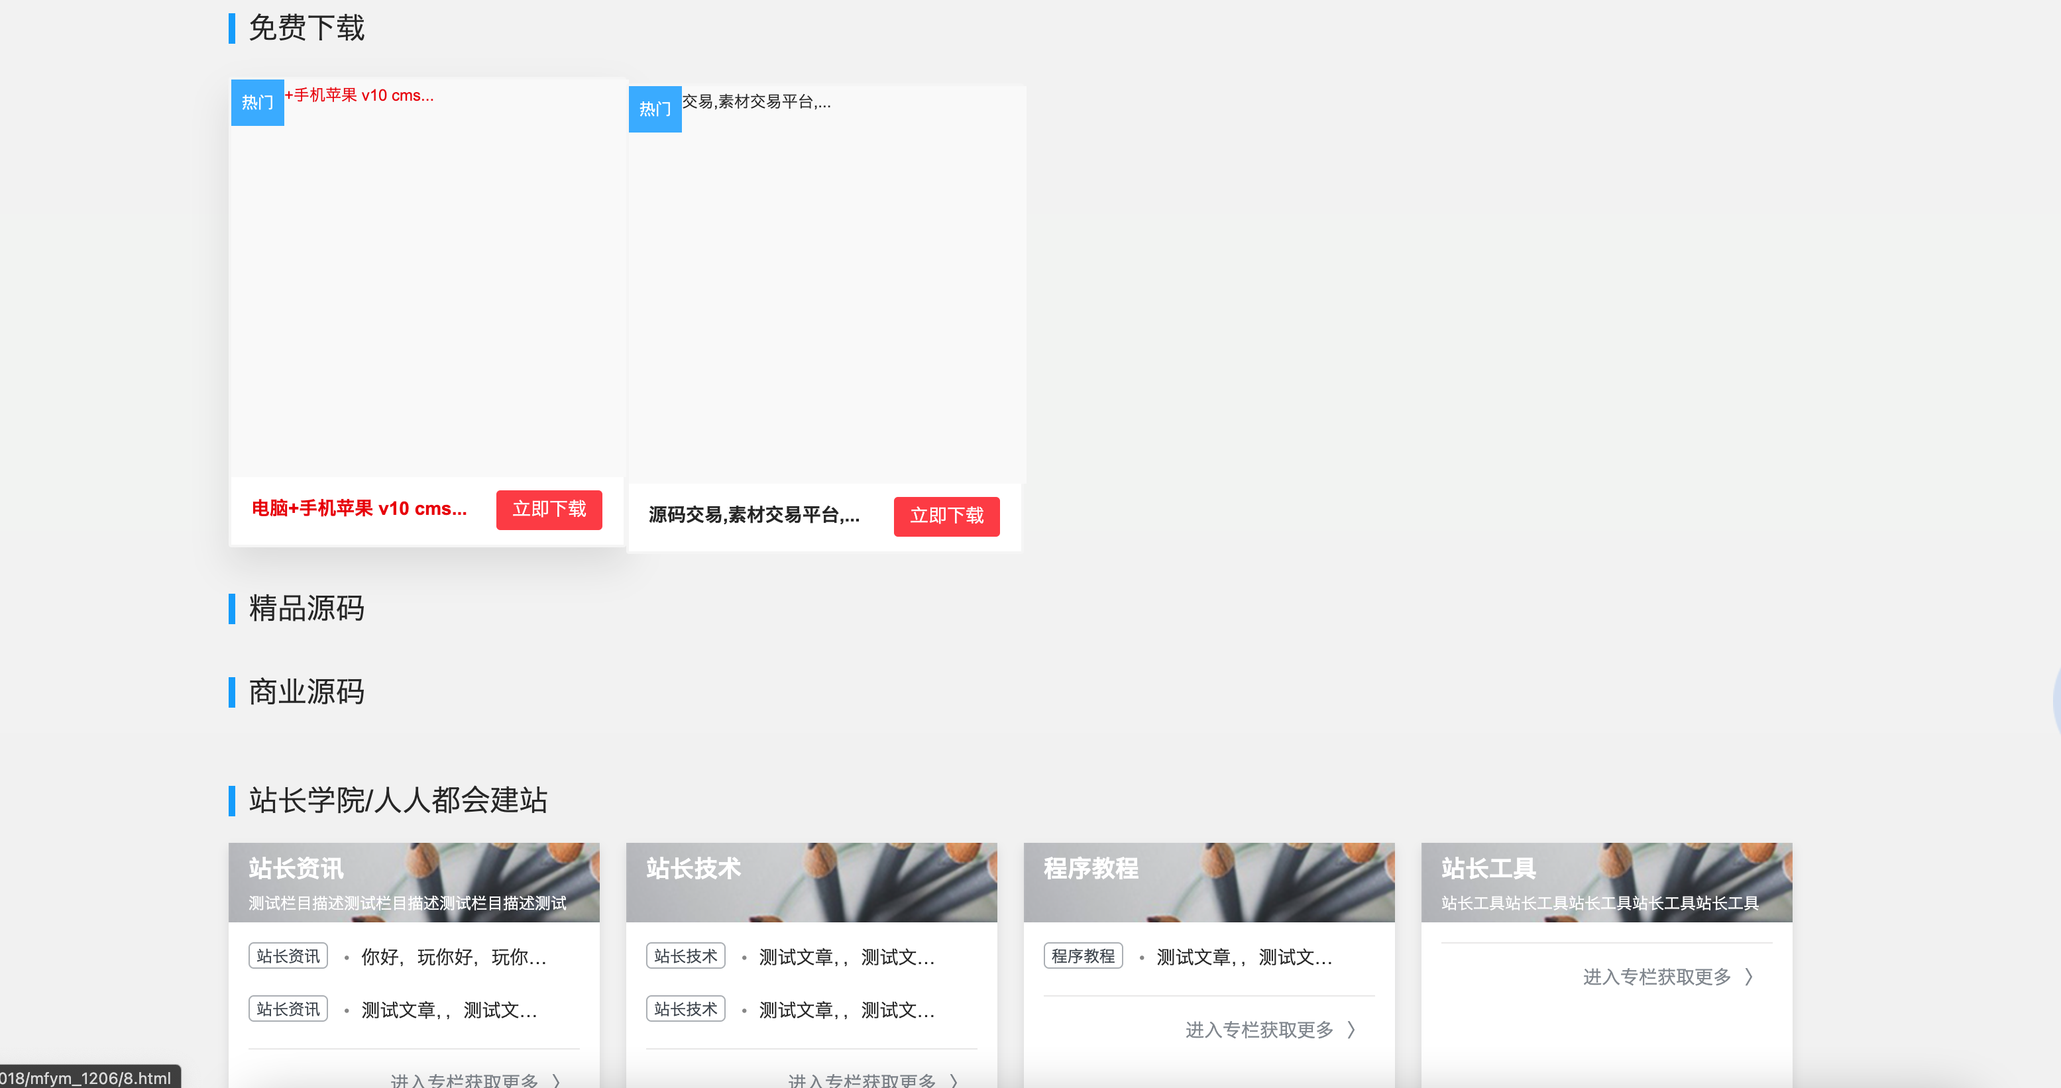Open 测试文章 article in the 站长资讯 list
The image size is (2061, 1088).
449,1010
